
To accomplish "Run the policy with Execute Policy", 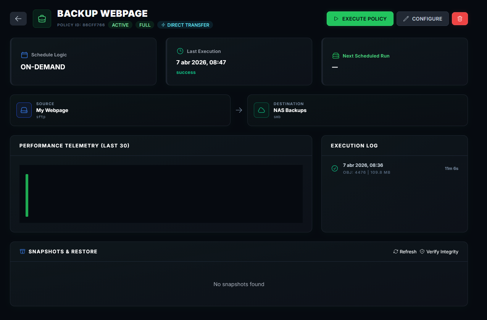I will [x=360, y=19].
